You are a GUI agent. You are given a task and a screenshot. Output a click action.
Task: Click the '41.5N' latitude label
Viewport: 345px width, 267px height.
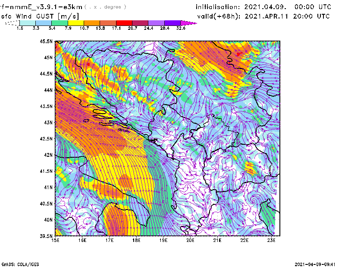coord(46,171)
